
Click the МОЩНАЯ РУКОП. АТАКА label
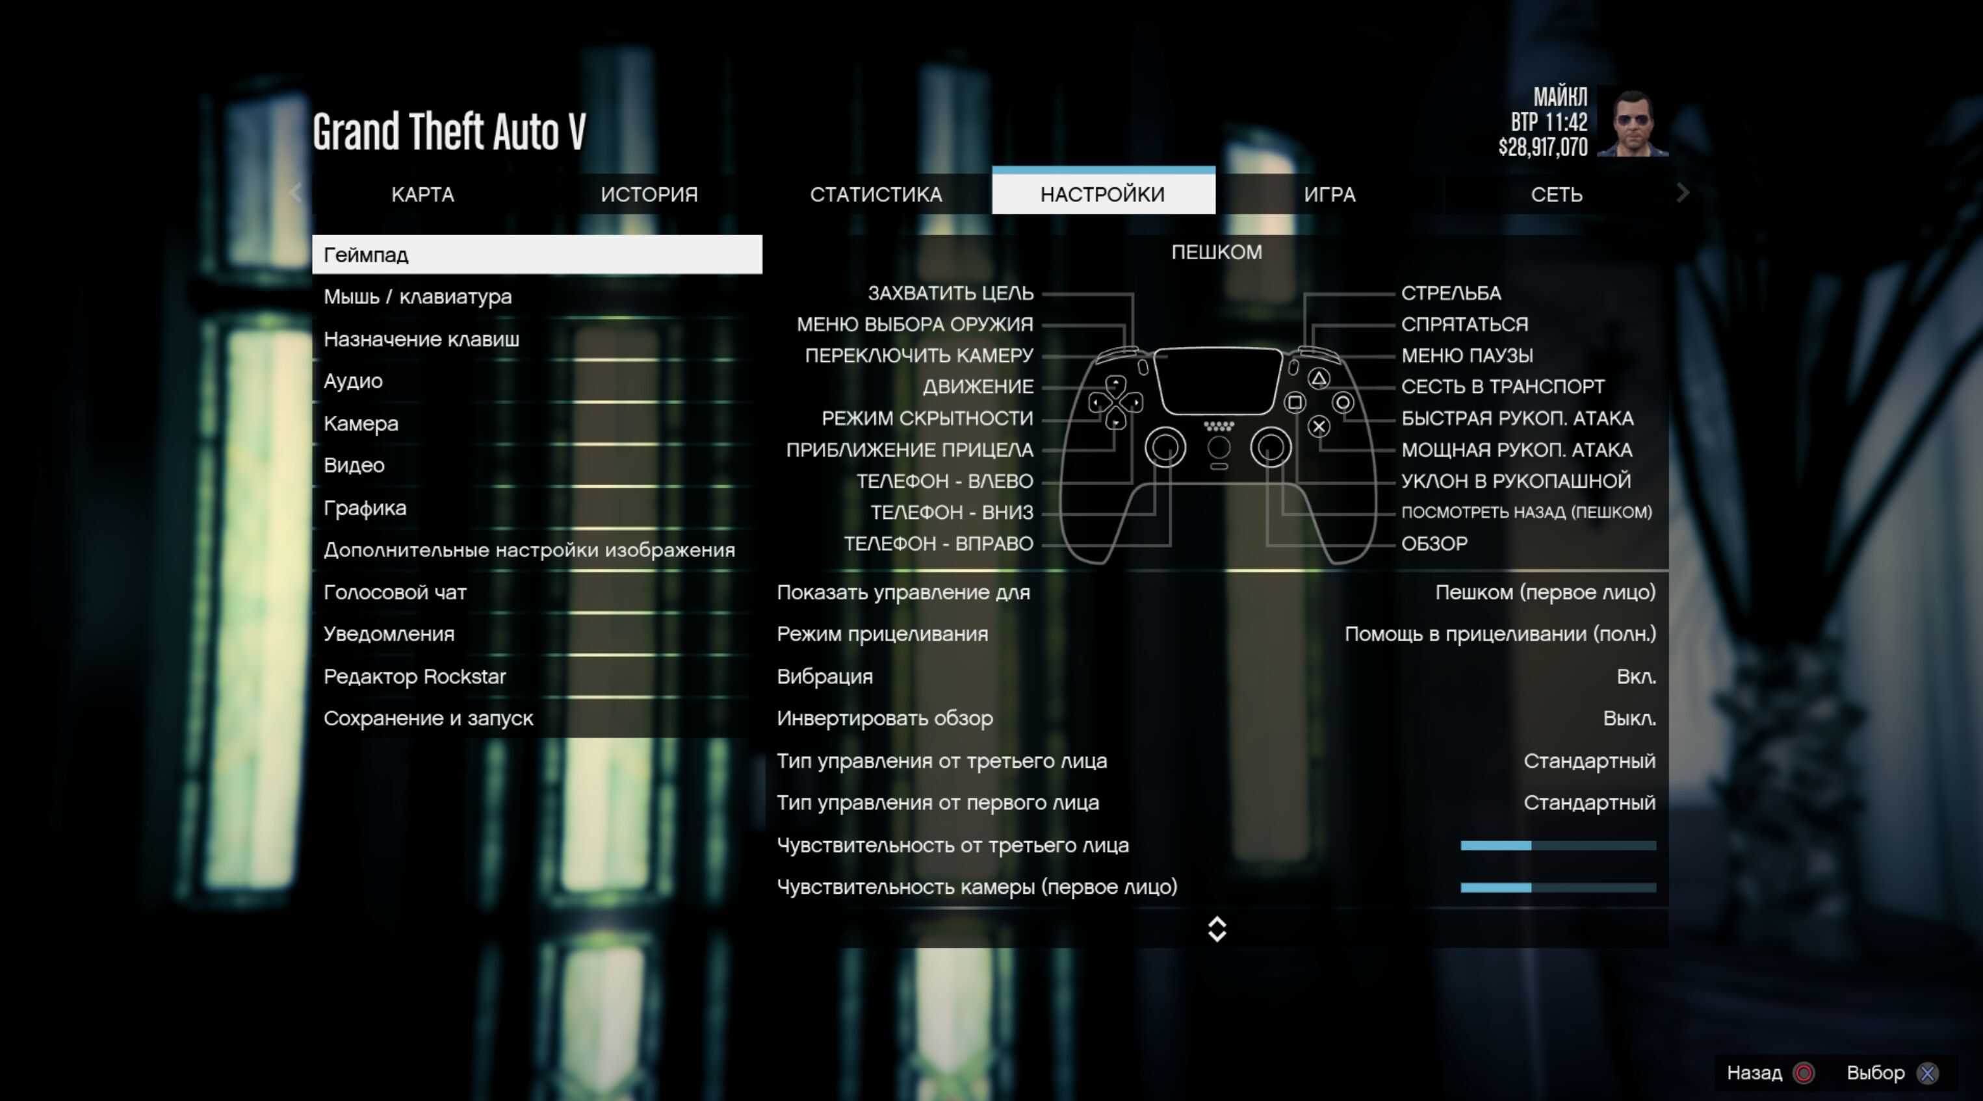pyautogui.click(x=1516, y=450)
